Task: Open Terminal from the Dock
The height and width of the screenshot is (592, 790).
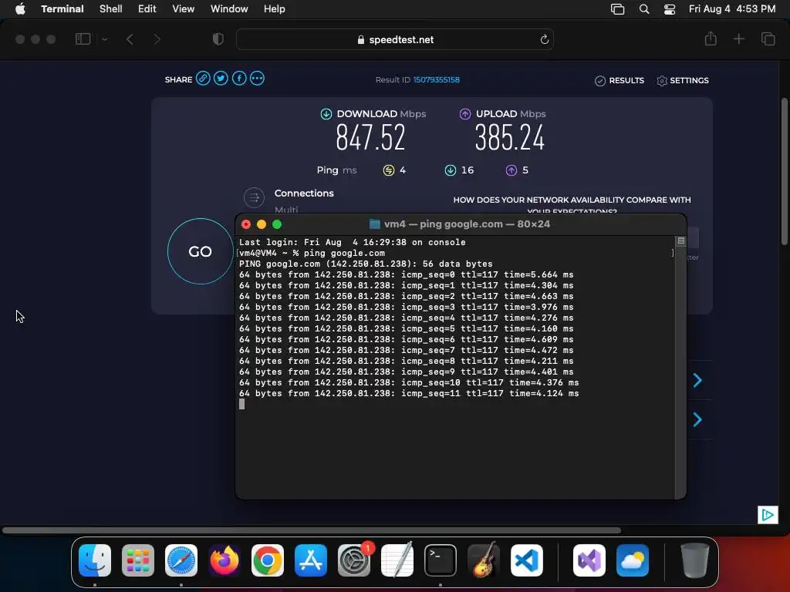Action: (x=441, y=560)
